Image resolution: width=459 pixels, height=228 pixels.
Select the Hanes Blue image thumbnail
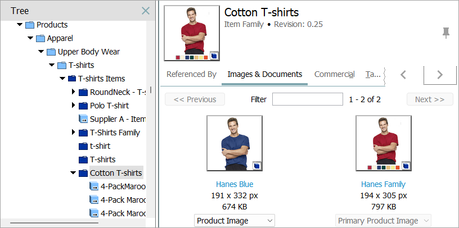pyautogui.click(x=234, y=143)
